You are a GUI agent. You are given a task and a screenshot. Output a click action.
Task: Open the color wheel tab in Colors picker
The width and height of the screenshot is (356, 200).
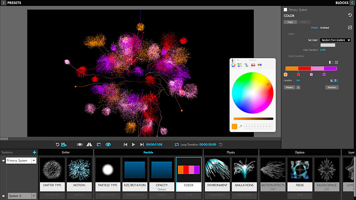point(234,65)
